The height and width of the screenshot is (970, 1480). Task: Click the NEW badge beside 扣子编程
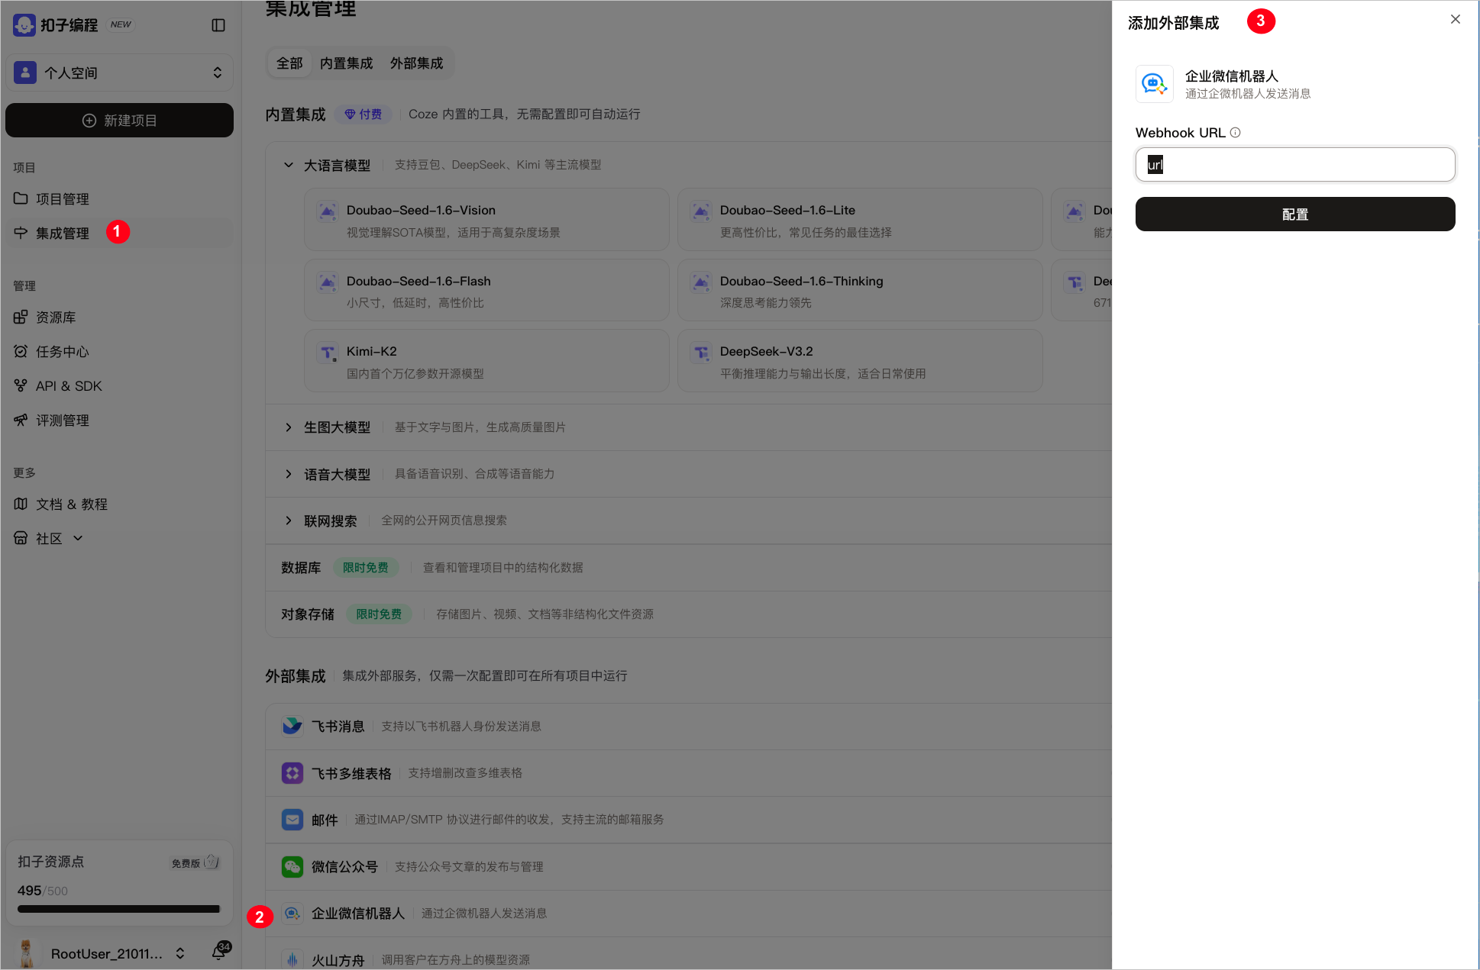tap(121, 24)
